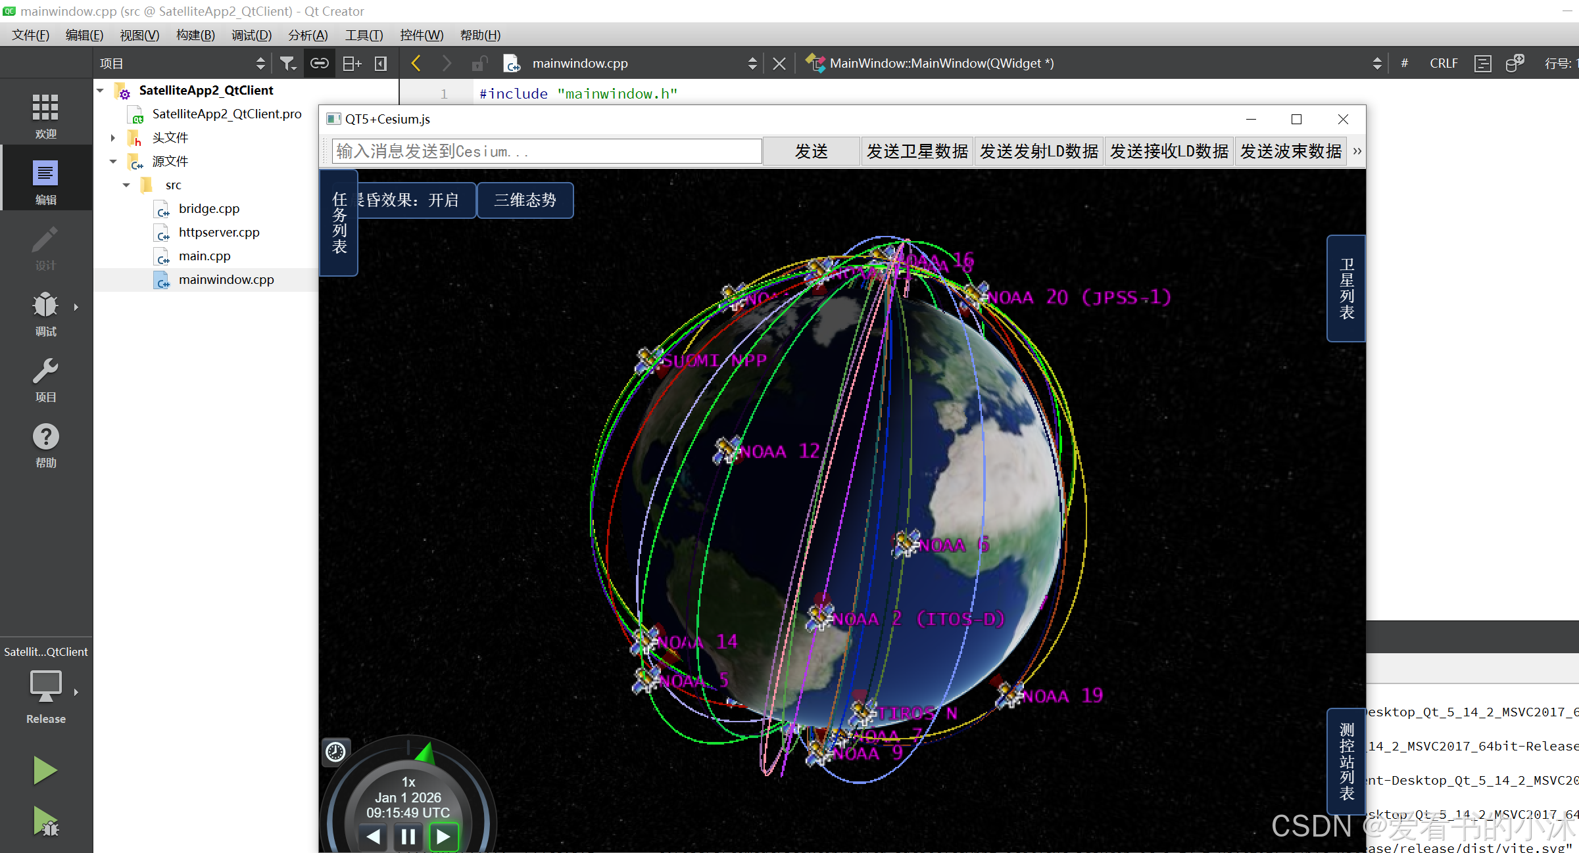This screenshot has width=1579, height=853.
Task: Go back with the yellow left arrow
Action: tap(416, 63)
